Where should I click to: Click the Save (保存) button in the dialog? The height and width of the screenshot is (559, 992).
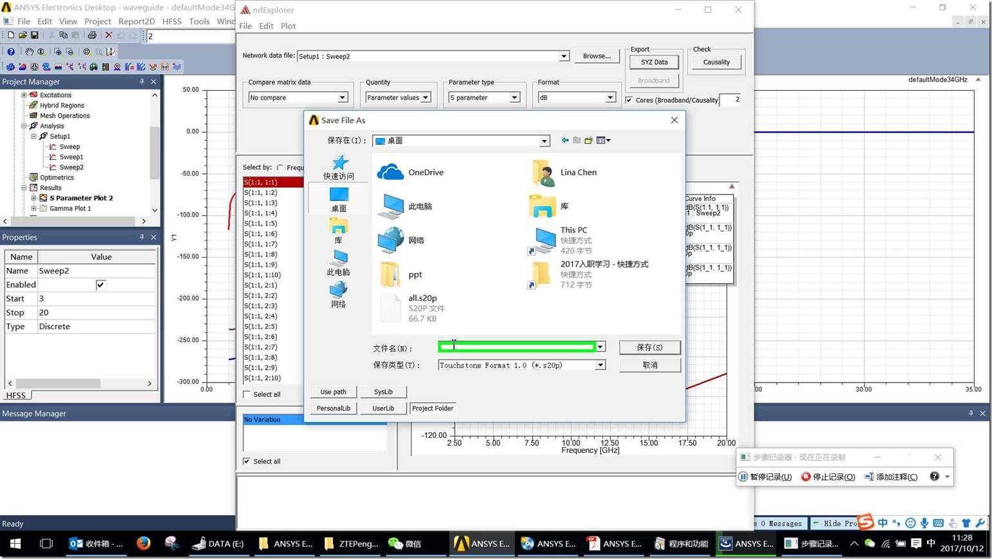point(650,347)
